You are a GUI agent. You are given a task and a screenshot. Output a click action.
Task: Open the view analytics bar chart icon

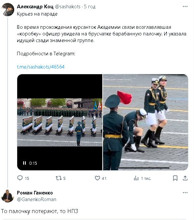click(x=136, y=178)
